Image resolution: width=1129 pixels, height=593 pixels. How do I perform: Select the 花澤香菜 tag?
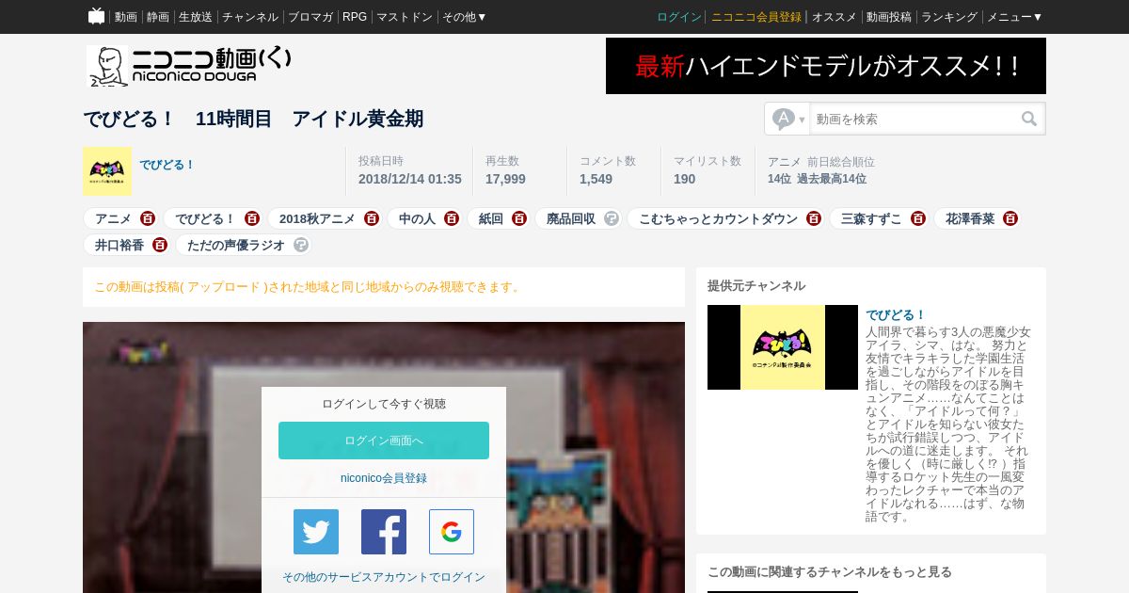point(970,218)
